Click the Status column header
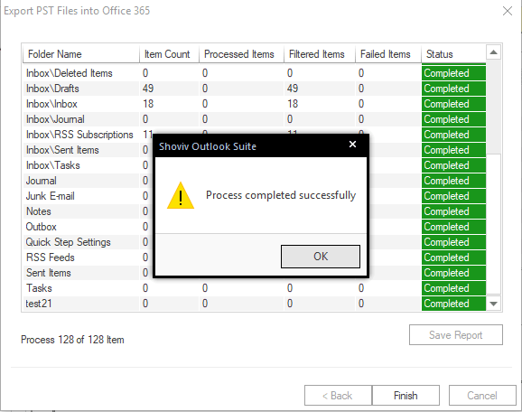 point(453,54)
